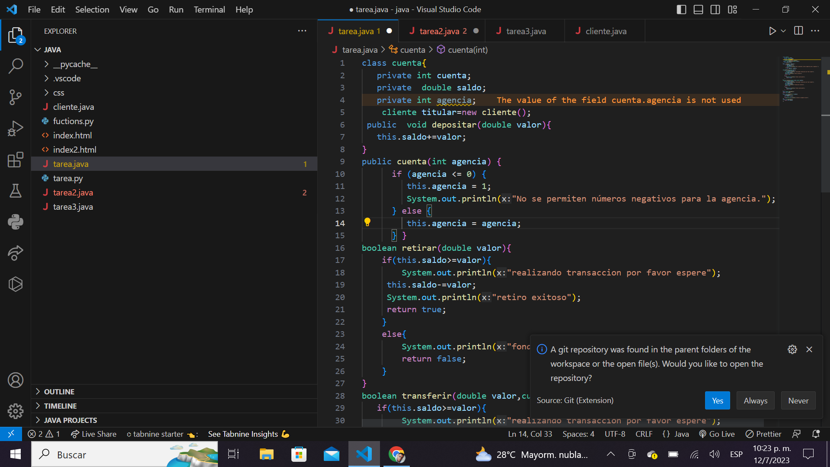Viewport: 830px width, 467px height.
Task: Expand the TIMELINE section in sidebar
Action: [60, 406]
